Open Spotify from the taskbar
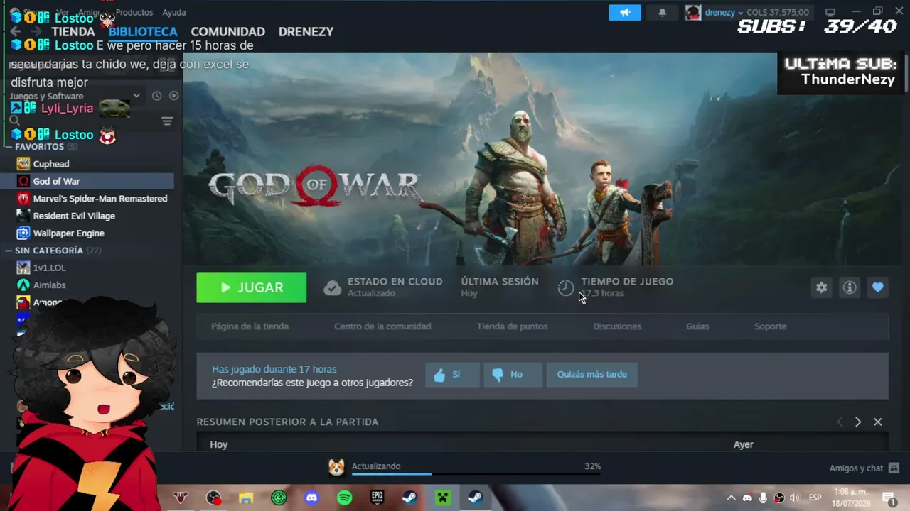This screenshot has height=511, width=910. (x=344, y=498)
